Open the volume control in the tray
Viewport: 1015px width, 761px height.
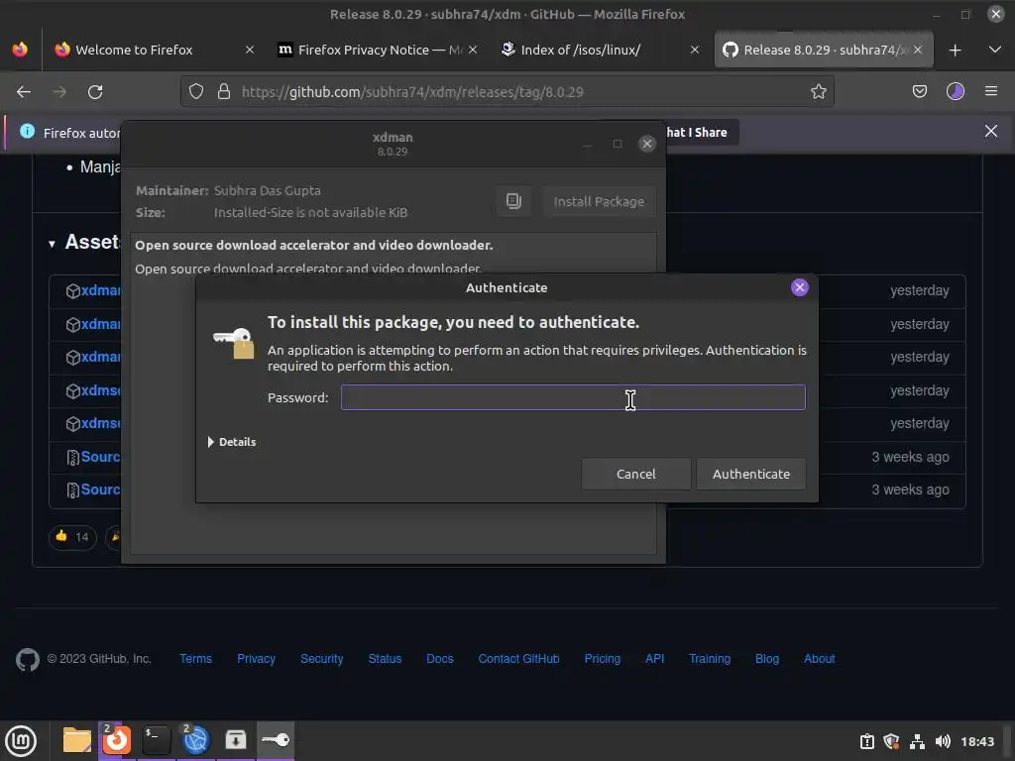point(943,741)
